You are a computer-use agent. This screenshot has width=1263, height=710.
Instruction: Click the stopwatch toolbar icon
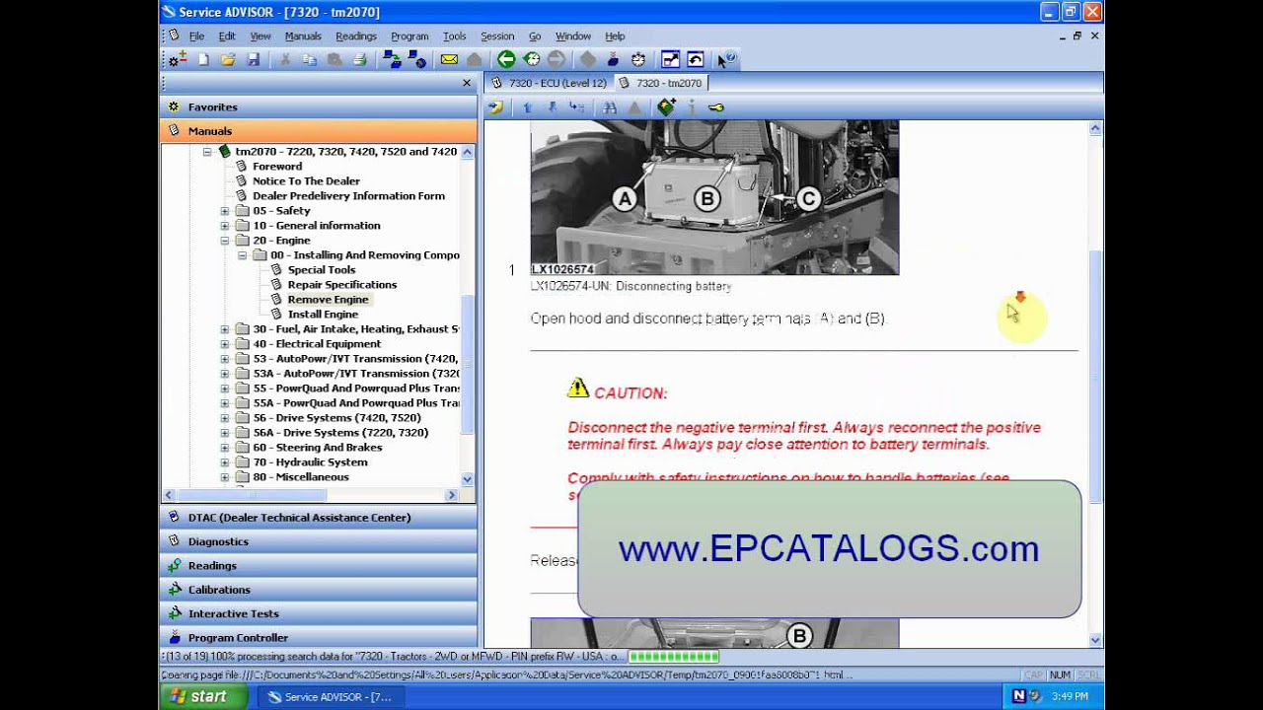tap(638, 60)
